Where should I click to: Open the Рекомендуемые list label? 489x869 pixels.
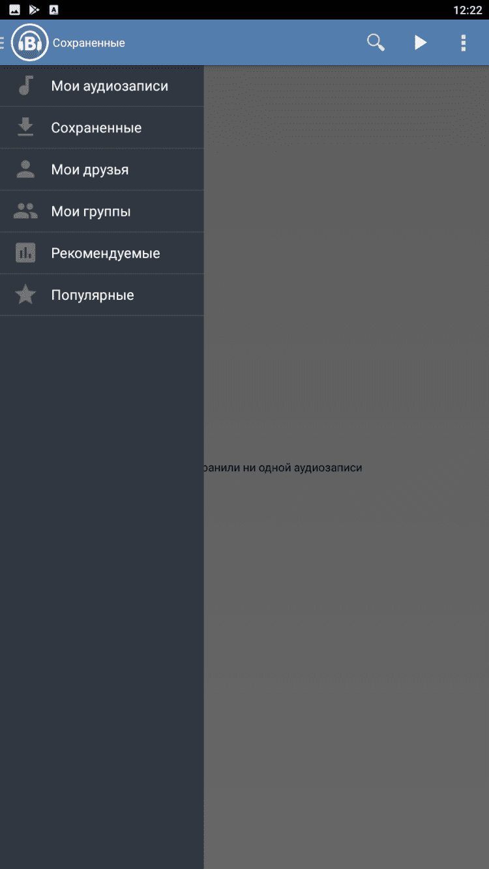click(106, 254)
